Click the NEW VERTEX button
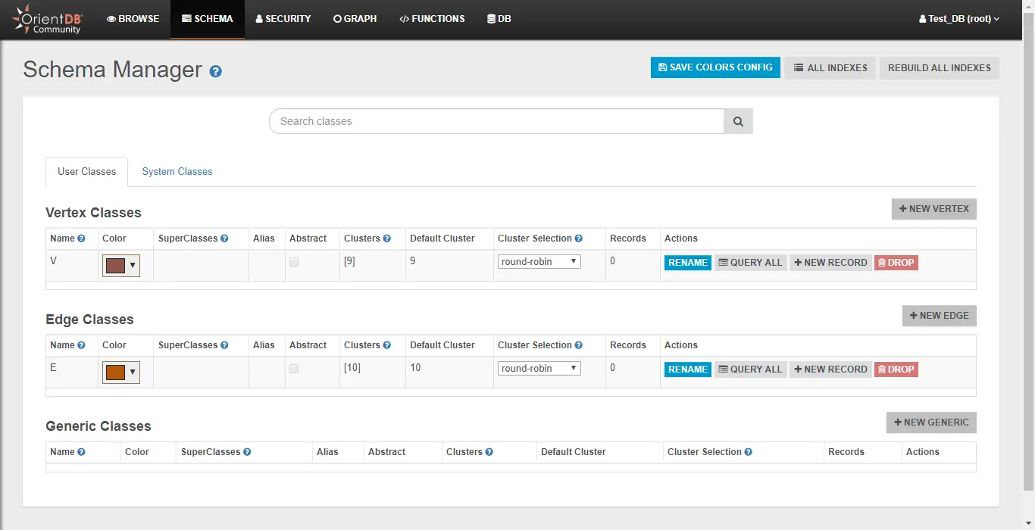This screenshot has width=1035, height=530. [x=934, y=209]
